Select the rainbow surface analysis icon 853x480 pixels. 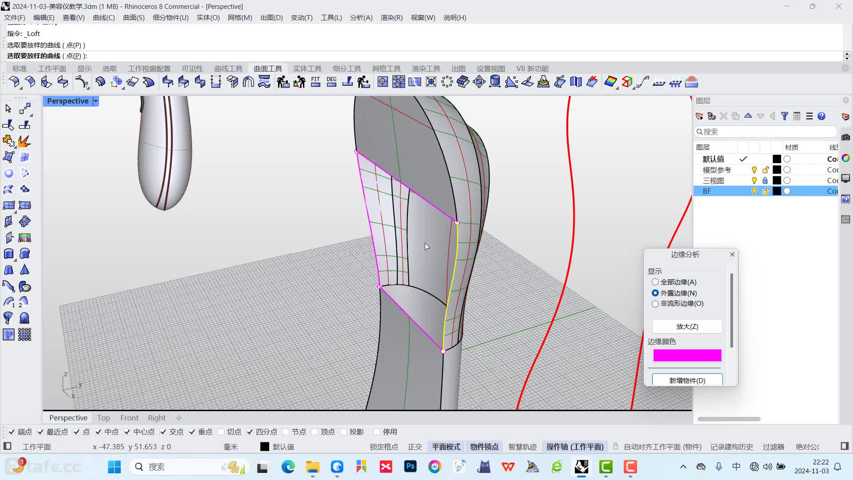click(610, 82)
